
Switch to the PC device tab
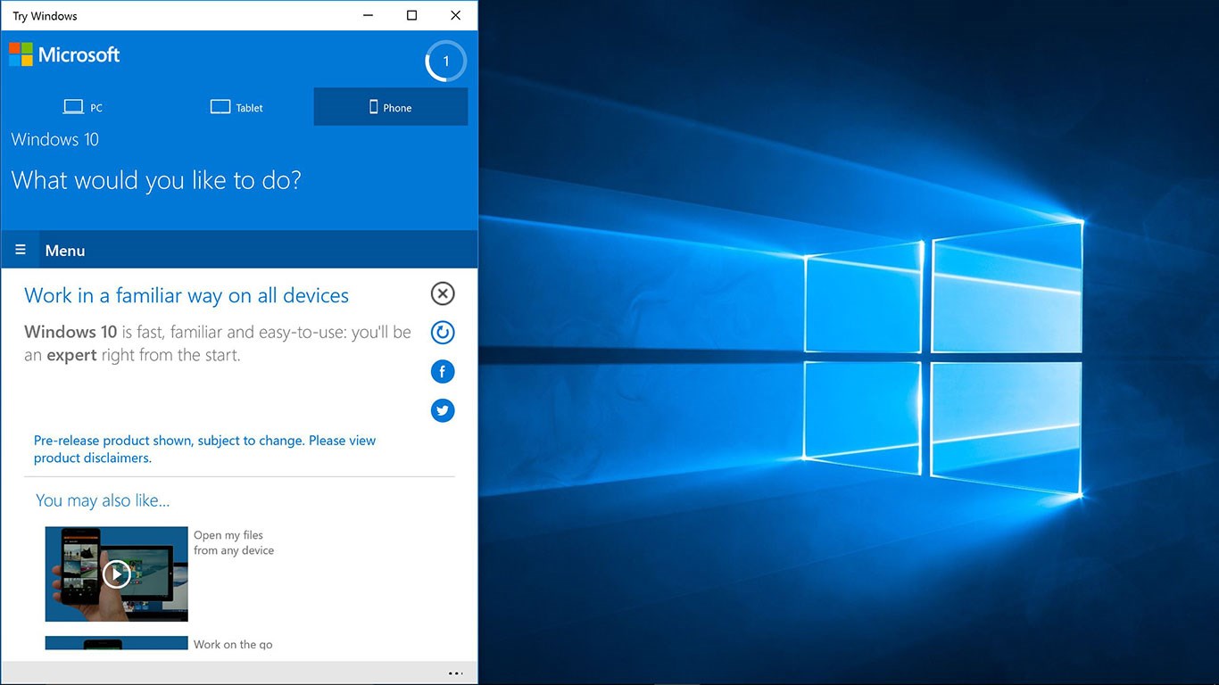tap(83, 107)
